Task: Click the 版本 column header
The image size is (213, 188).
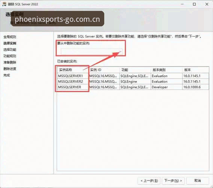Action: pyautogui.click(x=196, y=70)
